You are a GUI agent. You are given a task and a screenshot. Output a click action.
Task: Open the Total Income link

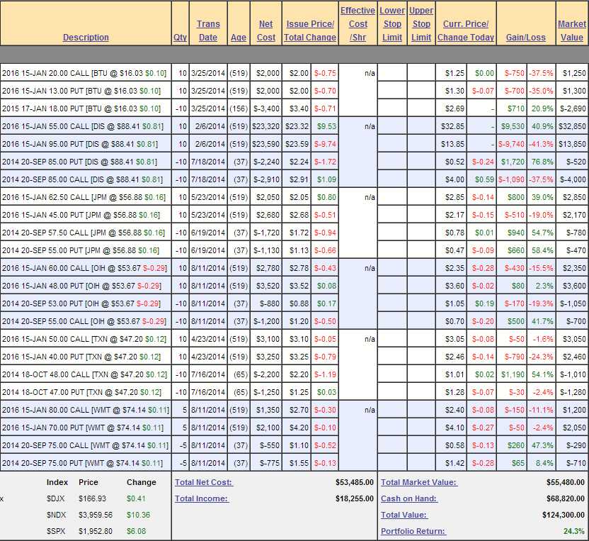point(202,498)
